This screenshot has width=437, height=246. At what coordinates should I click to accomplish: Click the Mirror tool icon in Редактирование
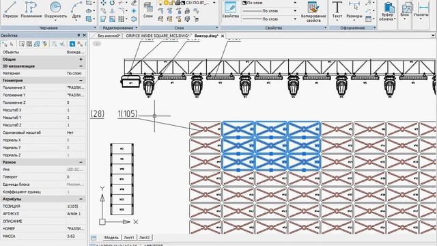point(112,11)
